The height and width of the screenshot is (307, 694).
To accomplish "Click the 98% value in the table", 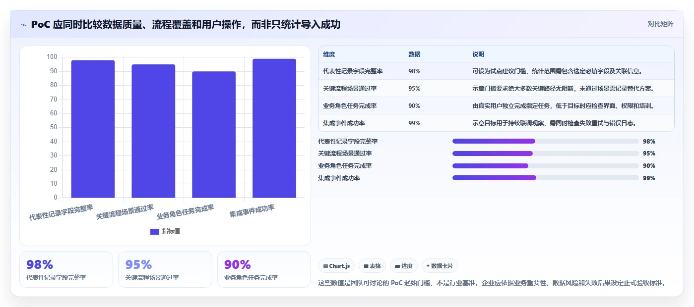I will tap(414, 71).
